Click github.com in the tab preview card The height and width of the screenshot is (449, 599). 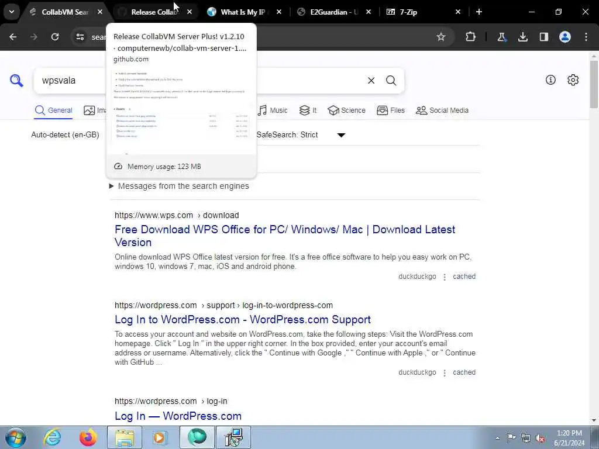(131, 59)
